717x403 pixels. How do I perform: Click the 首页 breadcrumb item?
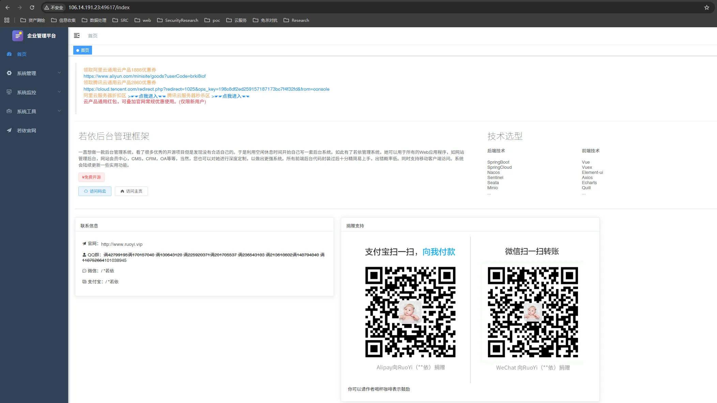[93, 36]
